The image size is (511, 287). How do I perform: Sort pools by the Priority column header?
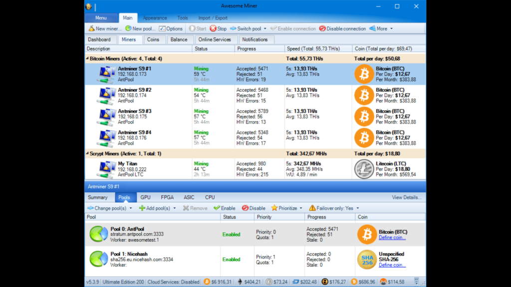pos(279,217)
